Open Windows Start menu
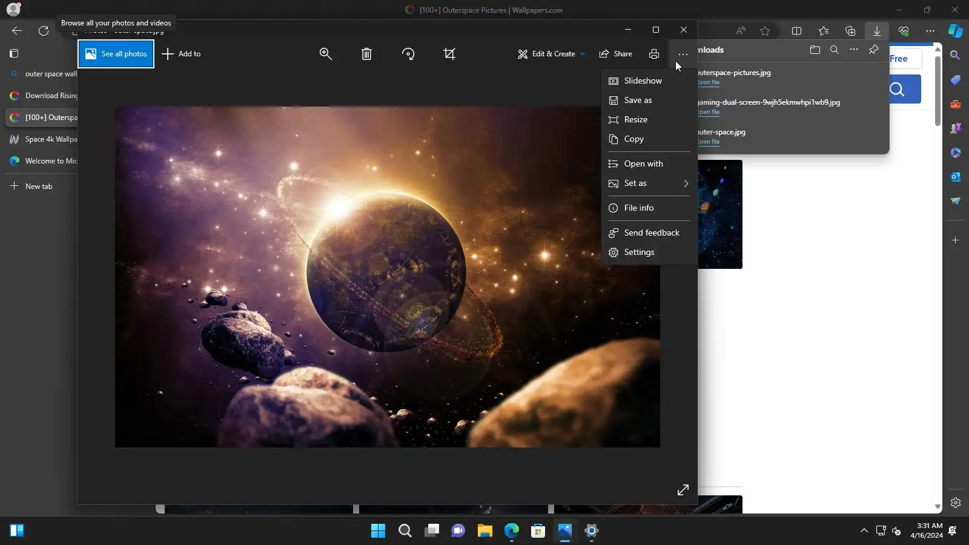 pos(379,531)
